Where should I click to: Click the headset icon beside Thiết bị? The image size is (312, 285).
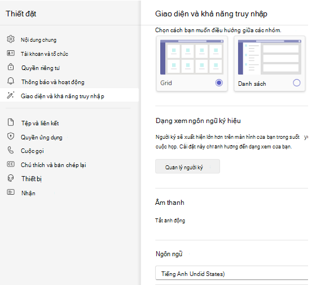(11, 178)
